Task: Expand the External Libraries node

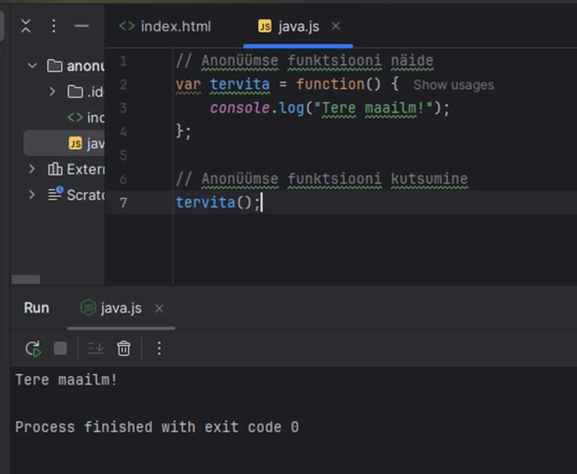Action: [x=32, y=169]
